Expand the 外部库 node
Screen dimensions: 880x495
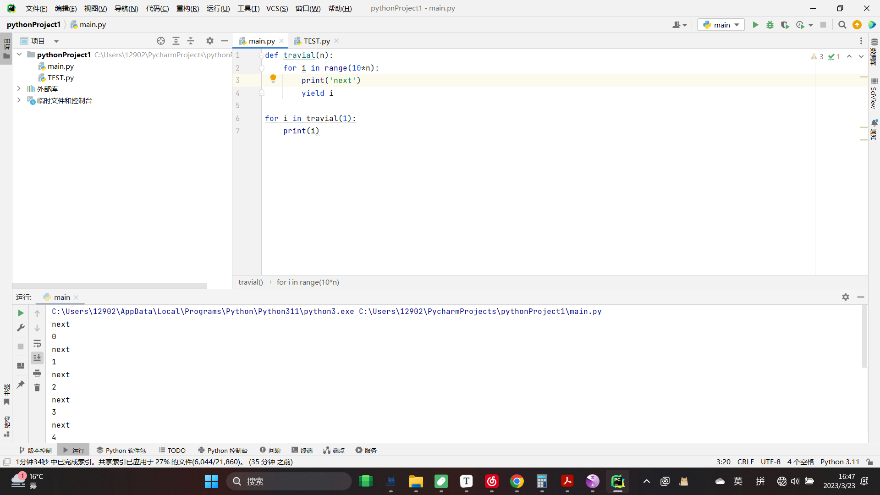(19, 88)
